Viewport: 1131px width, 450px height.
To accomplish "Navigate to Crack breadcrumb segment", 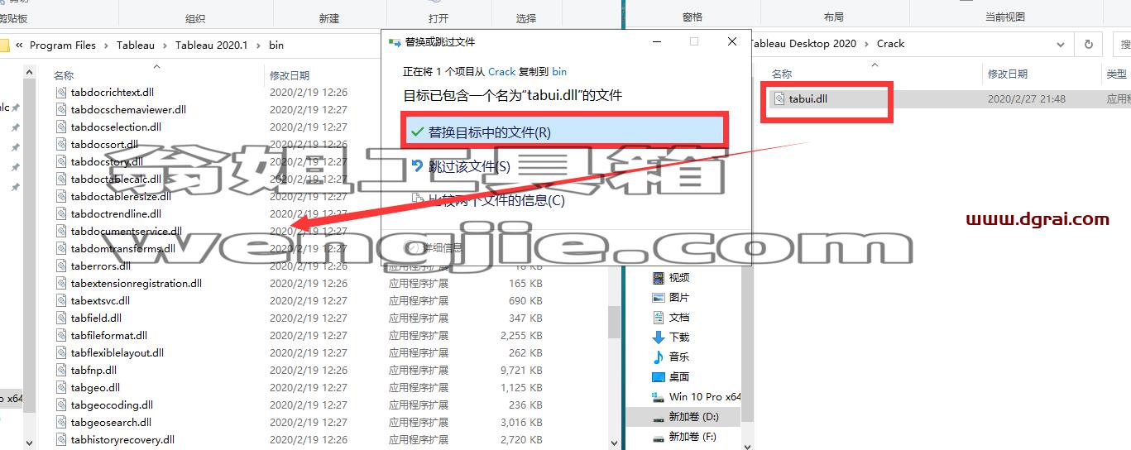I will coord(890,44).
